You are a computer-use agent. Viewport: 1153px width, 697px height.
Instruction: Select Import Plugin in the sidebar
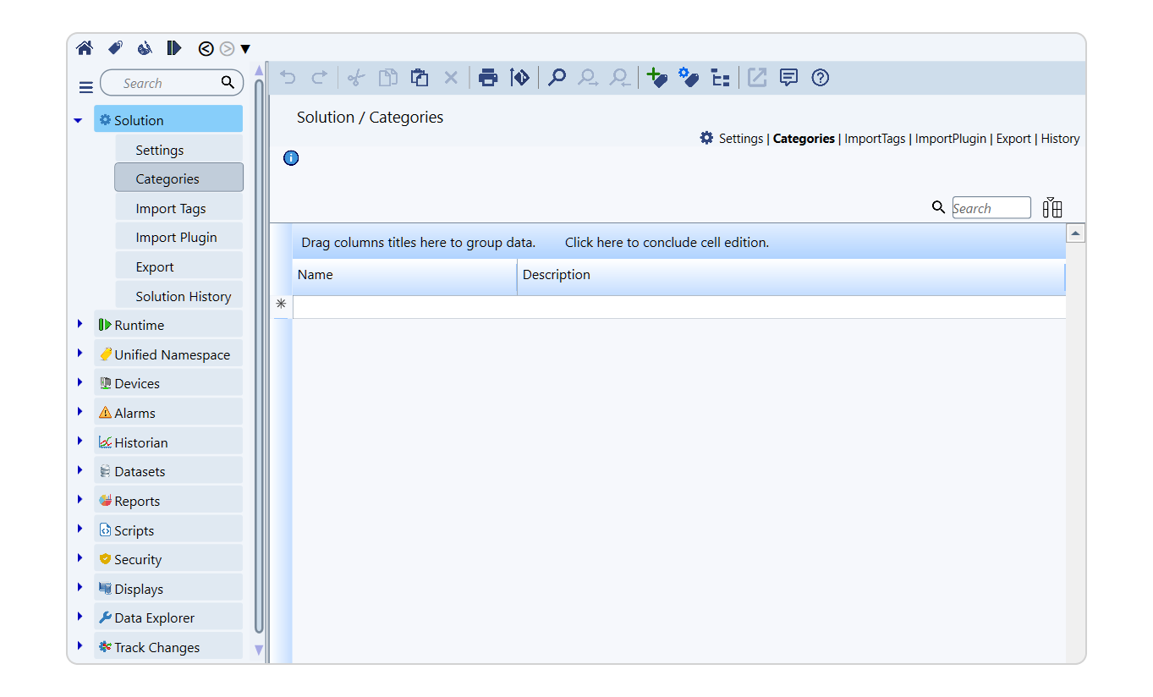177,238
